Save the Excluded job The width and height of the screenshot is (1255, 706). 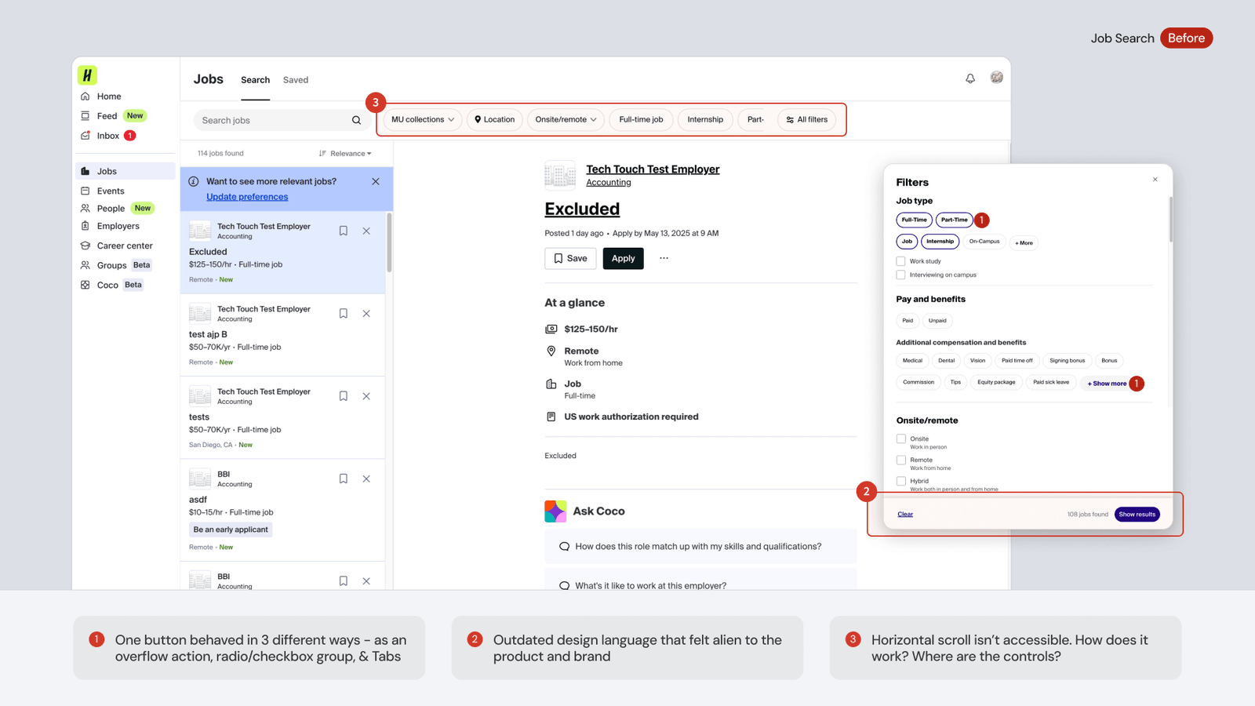[570, 259]
